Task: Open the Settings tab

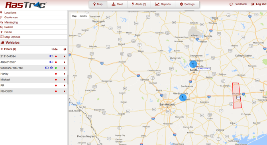Action: click(187, 4)
